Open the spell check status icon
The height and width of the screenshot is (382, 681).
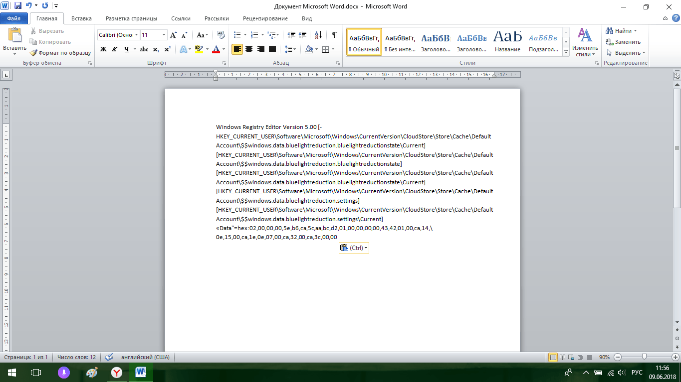click(109, 357)
